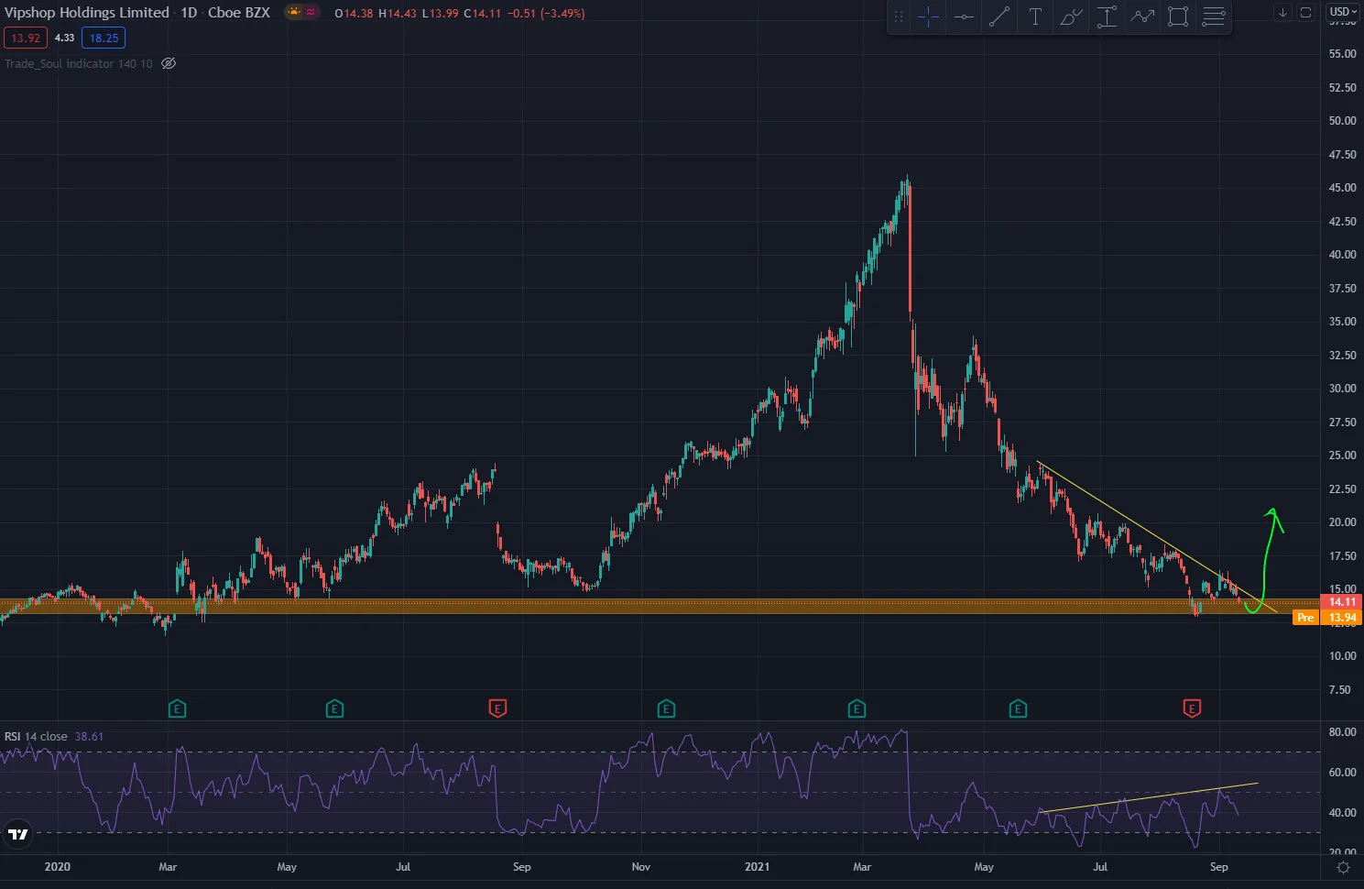
Task: Select the forecast arrow pattern tool
Action: coord(1142,16)
